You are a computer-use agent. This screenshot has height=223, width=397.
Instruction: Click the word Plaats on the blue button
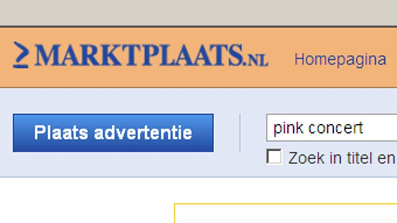[x=61, y=132]
